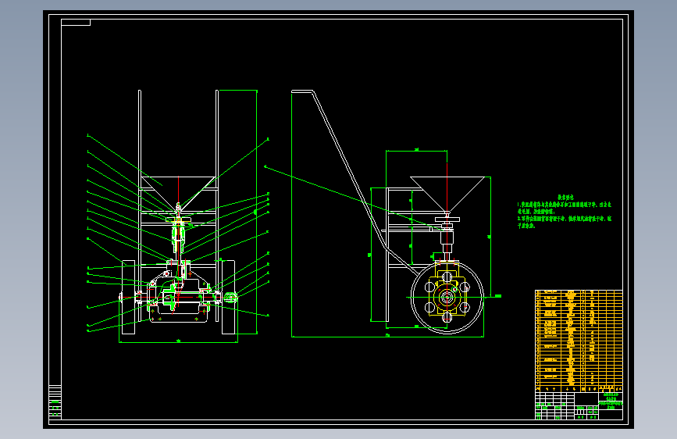Screen dimensions: 677x439
Task: Select the gearbox housing in front view
Action: tap(178, 300)
